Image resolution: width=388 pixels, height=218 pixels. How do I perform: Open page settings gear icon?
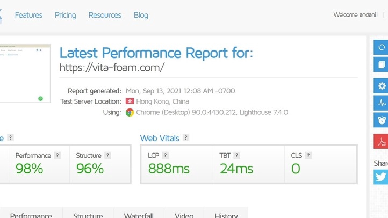point(381,86)
